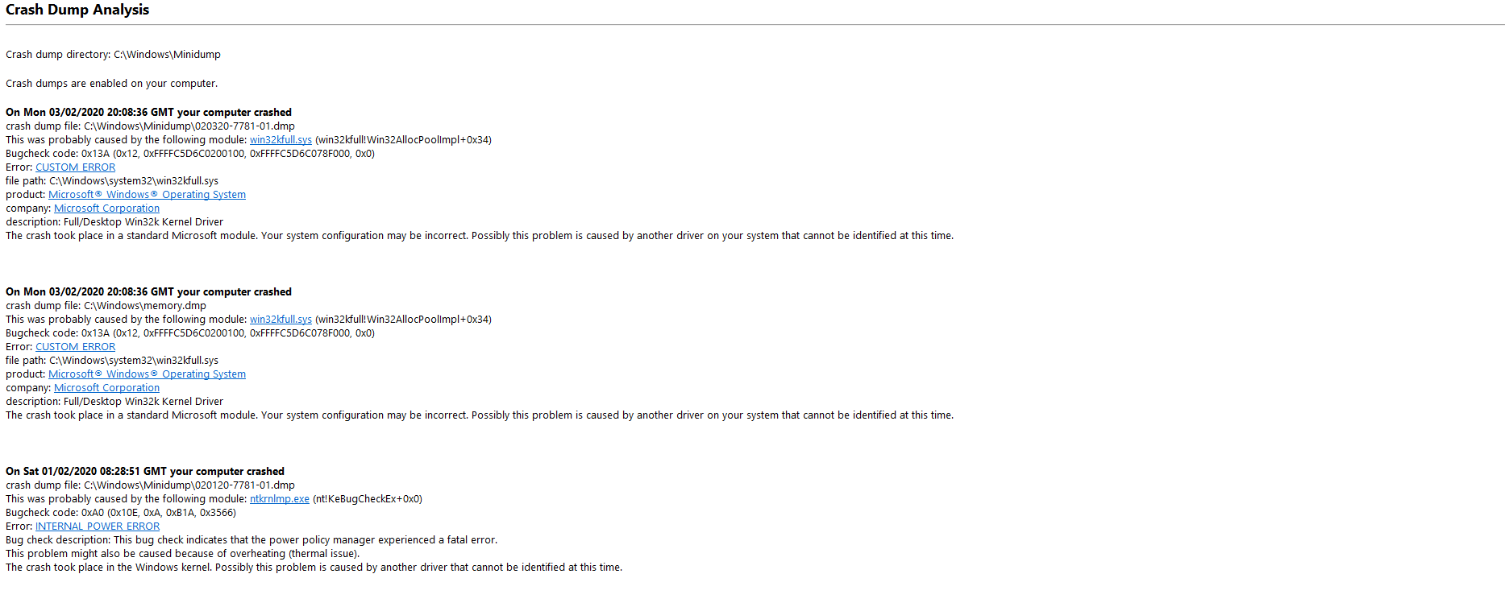Open win32kfull.sys link in the 020320-7781-01.dmp entry

[x=281, y=140]
